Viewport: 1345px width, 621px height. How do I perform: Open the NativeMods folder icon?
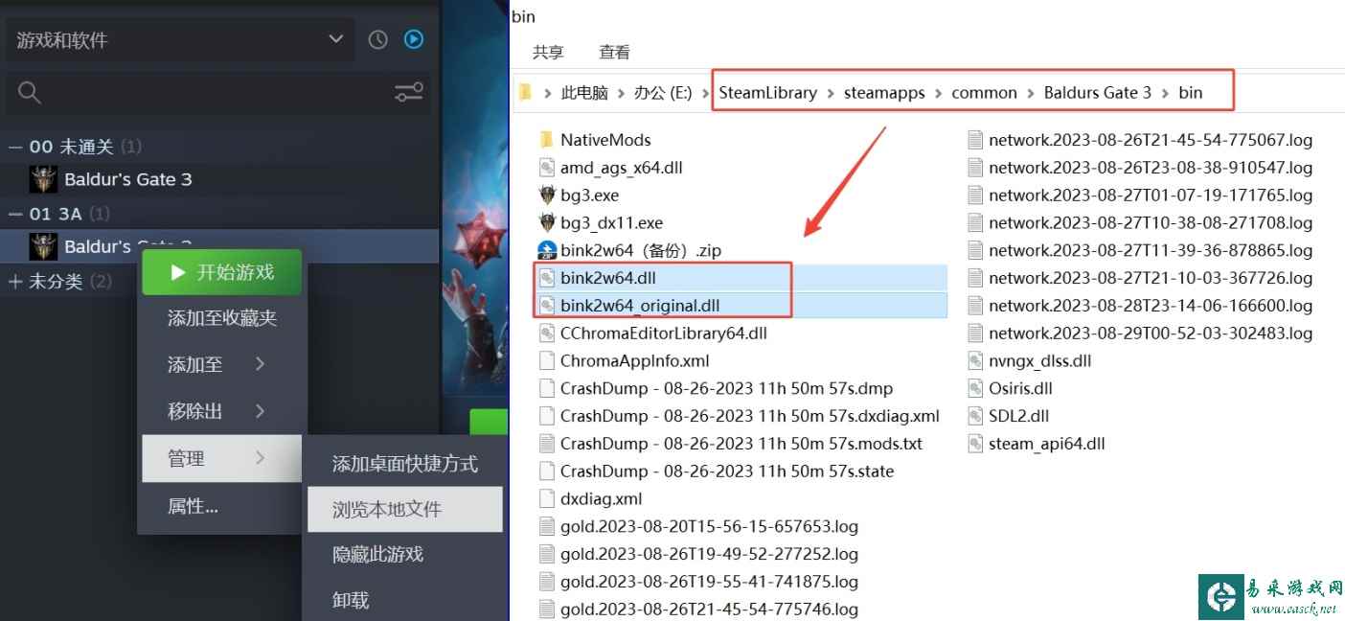click(547, 140)
